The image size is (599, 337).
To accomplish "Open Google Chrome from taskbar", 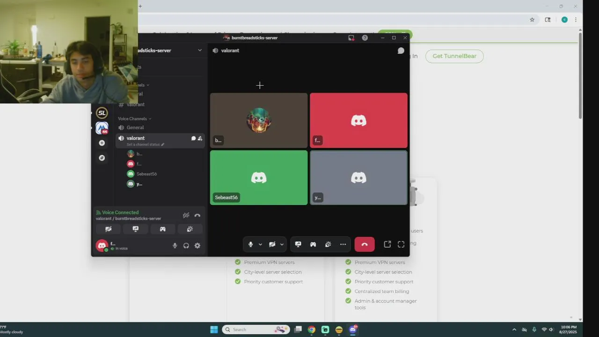I will coord(312,330).
